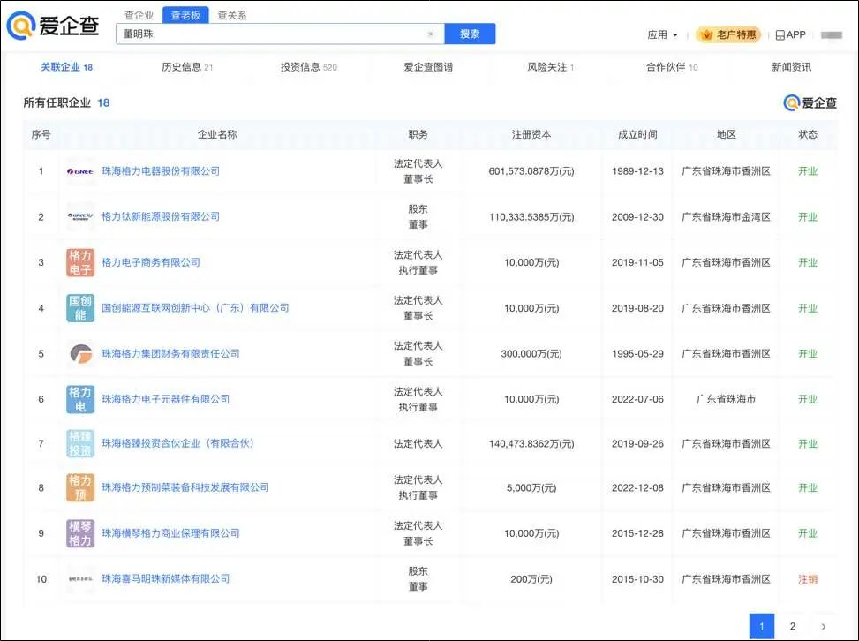Open the 爱企查图谱 tab

(x=428, y=67)
